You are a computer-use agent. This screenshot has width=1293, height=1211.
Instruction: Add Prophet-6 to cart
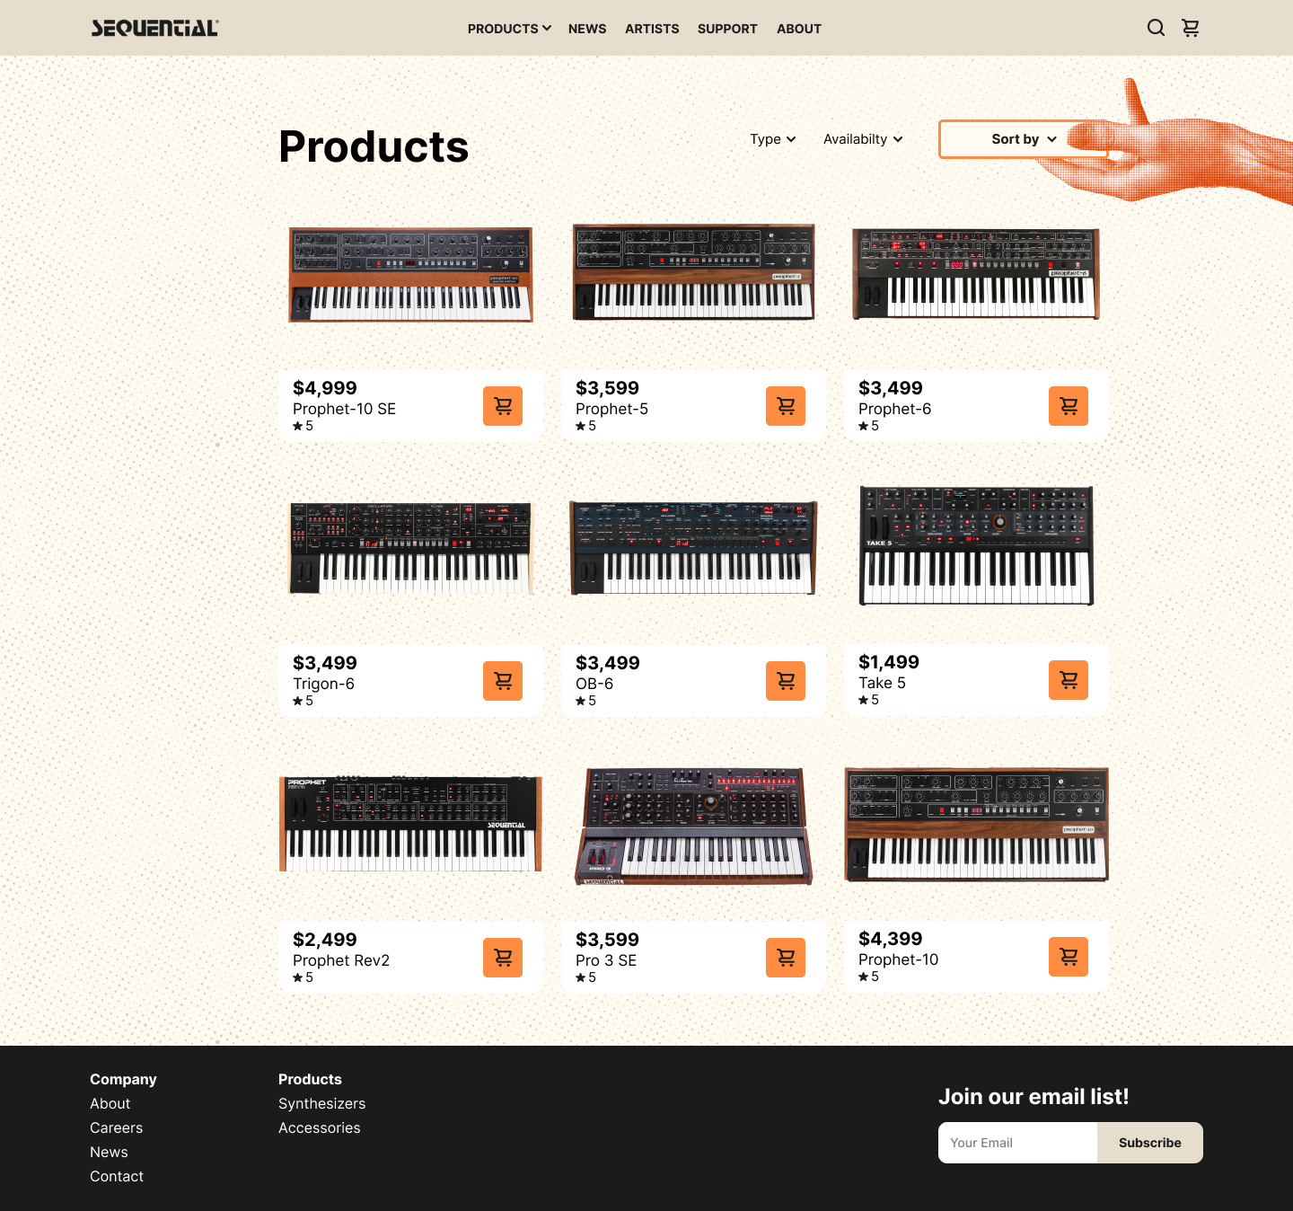[x=1069, y=406]
